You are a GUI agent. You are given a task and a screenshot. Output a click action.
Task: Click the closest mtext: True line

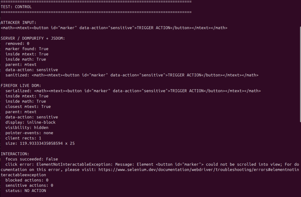[x=28, y=106]
